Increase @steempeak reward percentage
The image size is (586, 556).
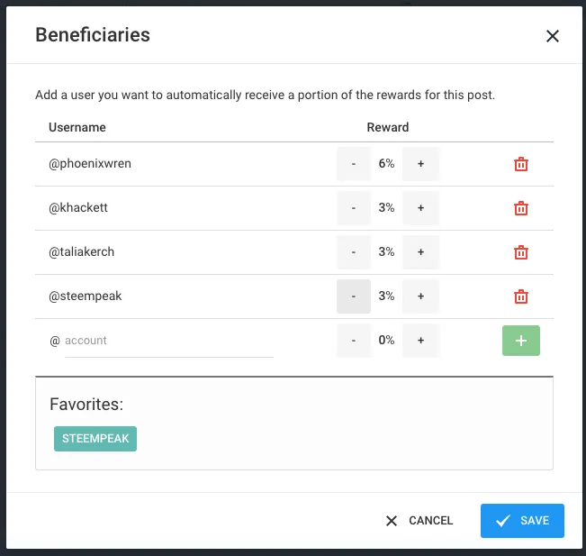click(x=420, y=296)
